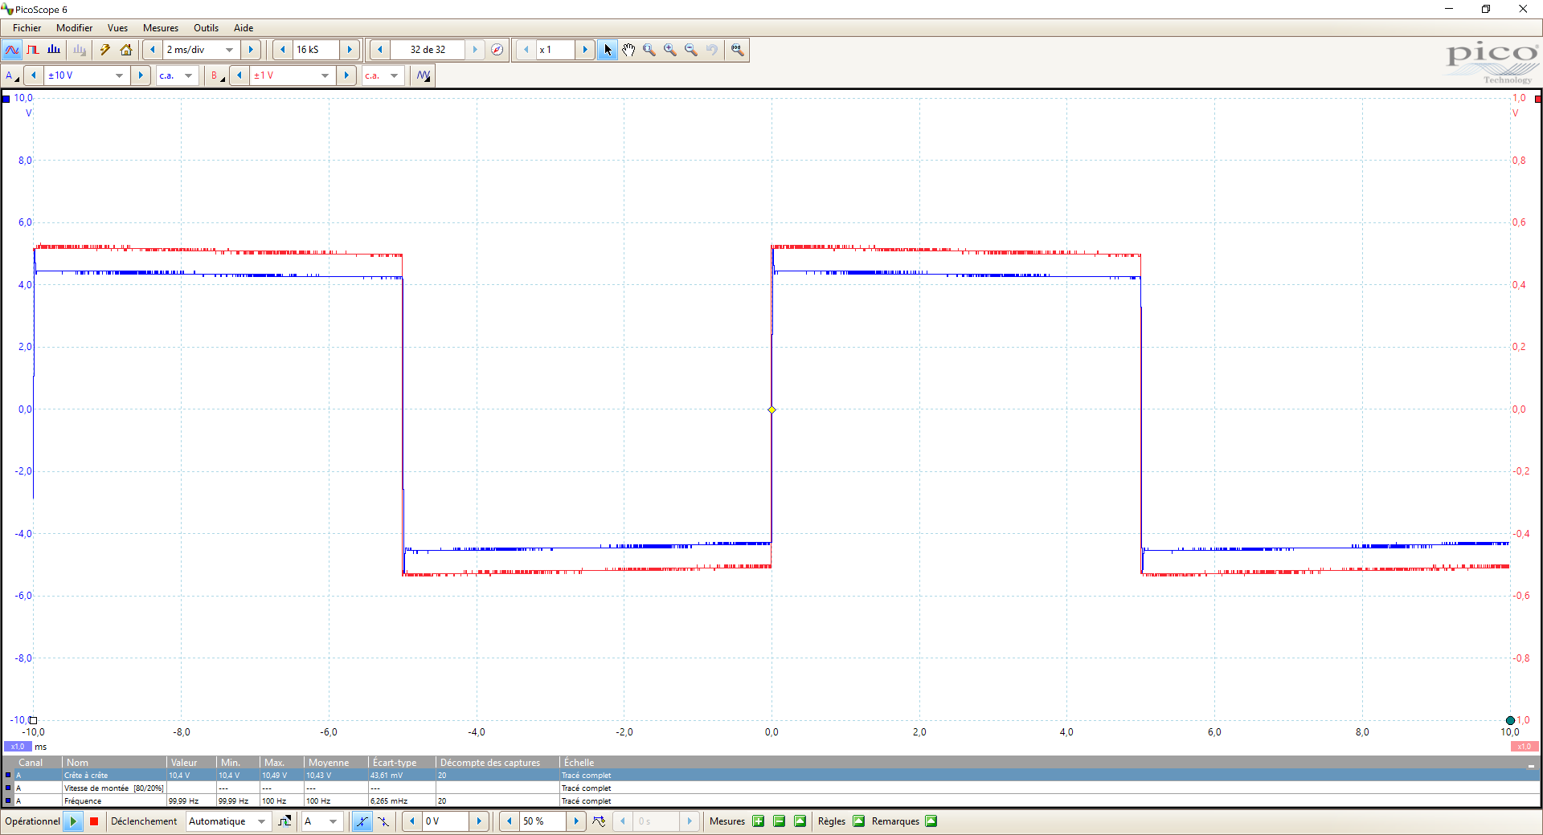Toggle the Remarques notes icon

[931, 821]
